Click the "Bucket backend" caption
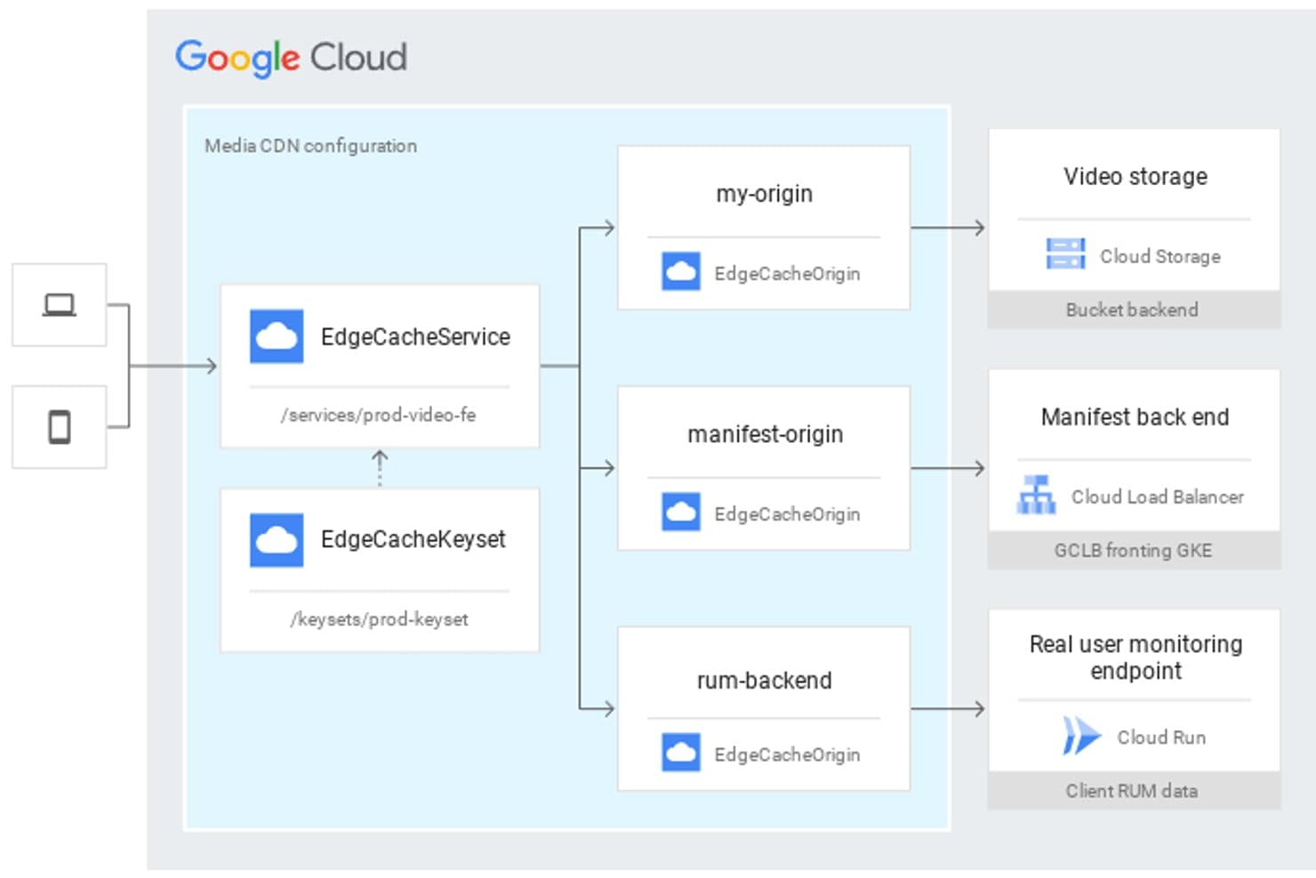1316x878 pixels. (x=1132, y=310)
